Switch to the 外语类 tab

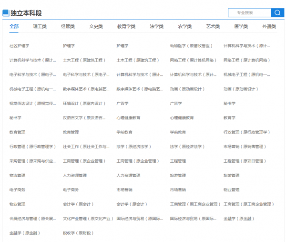pos(269,26)
